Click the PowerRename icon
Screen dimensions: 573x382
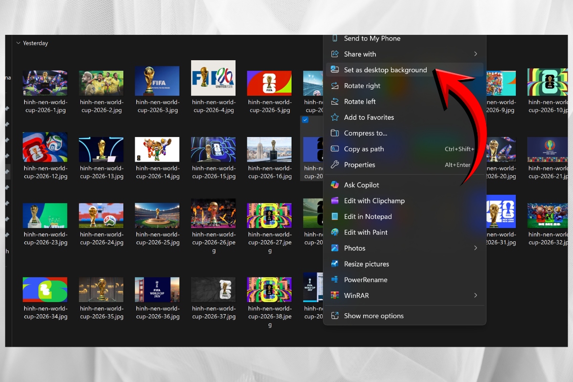click(x=335, y=280)
